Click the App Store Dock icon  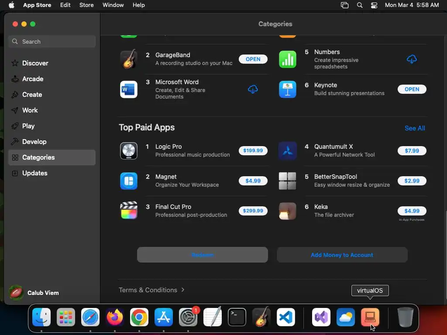(164, 317)
